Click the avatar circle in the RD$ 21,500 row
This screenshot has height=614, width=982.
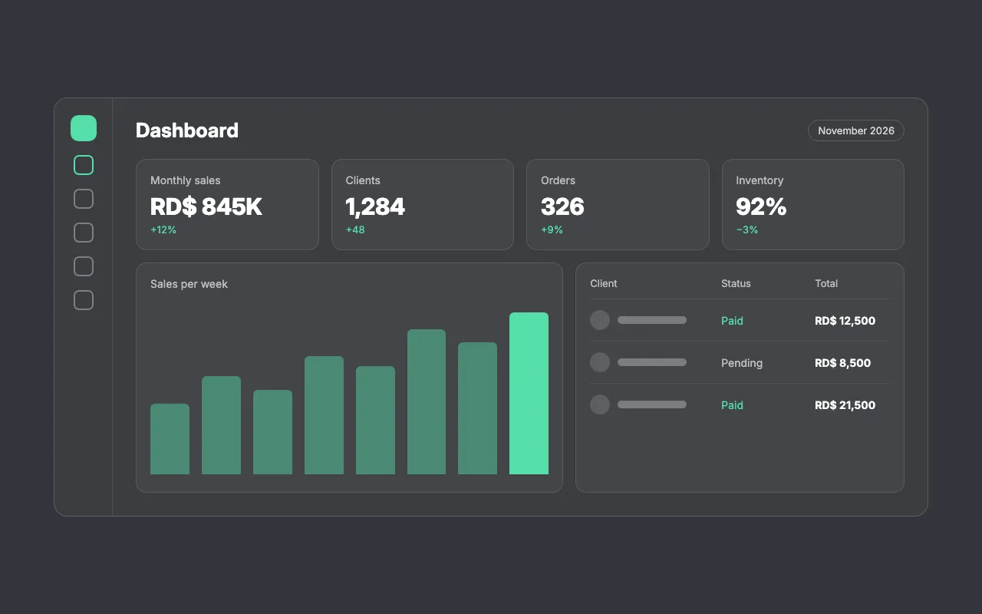tap(600, 404)
